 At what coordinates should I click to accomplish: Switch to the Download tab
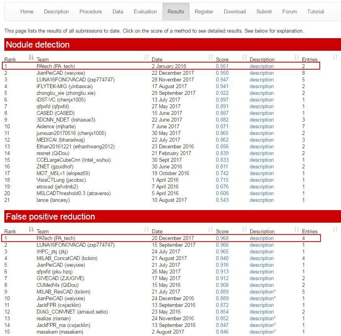(x=235, y=11)
